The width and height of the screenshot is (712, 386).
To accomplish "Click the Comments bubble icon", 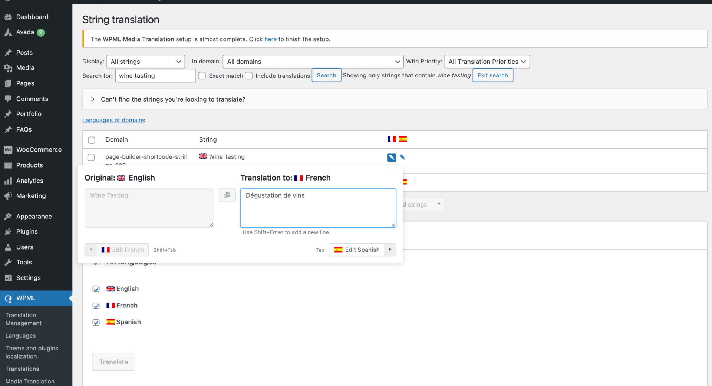I will [x=8, y=99].
